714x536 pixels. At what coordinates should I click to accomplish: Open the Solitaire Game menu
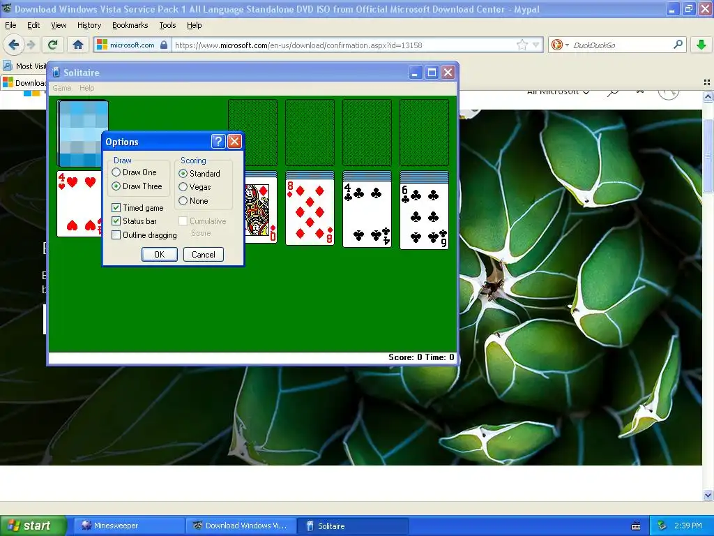tap(62, 88)
